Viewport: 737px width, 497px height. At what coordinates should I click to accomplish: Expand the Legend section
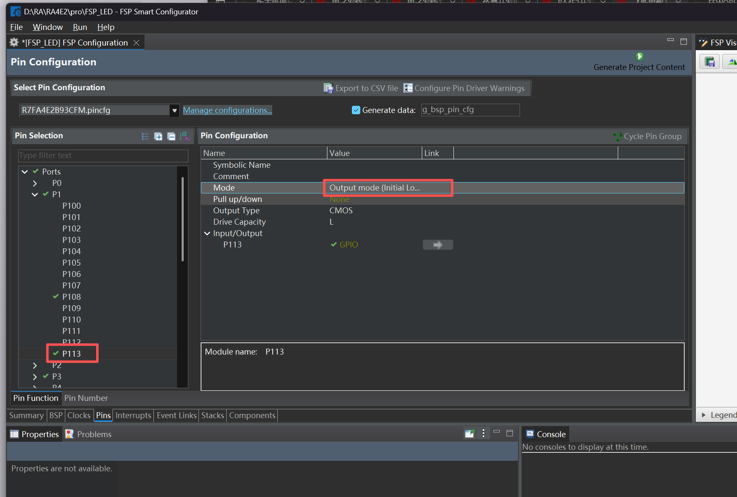[704, 415]
